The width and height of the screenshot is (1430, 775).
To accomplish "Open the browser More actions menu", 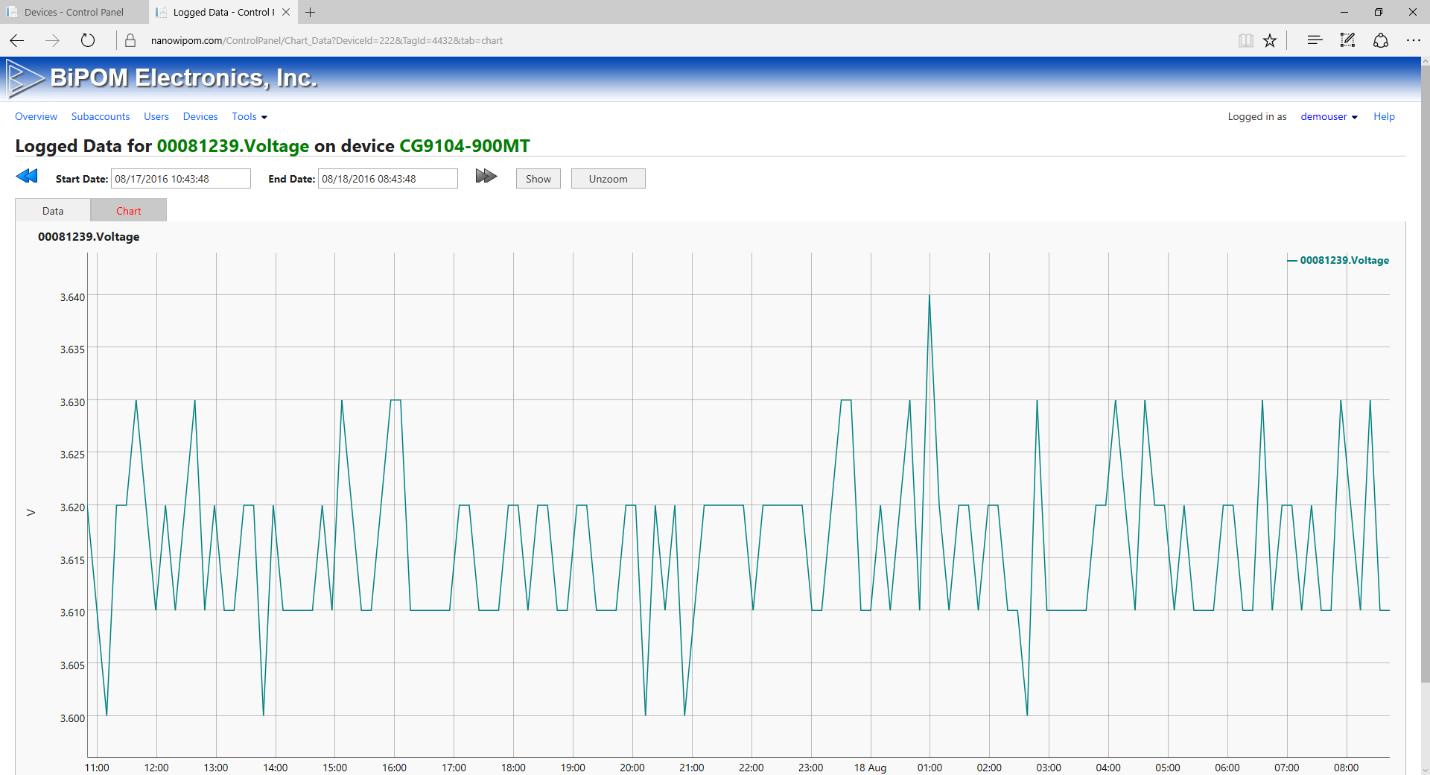I will [1413, 41].
